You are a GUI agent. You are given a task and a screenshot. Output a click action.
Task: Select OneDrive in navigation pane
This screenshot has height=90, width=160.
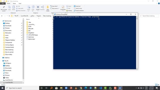(x=7, y=58)
